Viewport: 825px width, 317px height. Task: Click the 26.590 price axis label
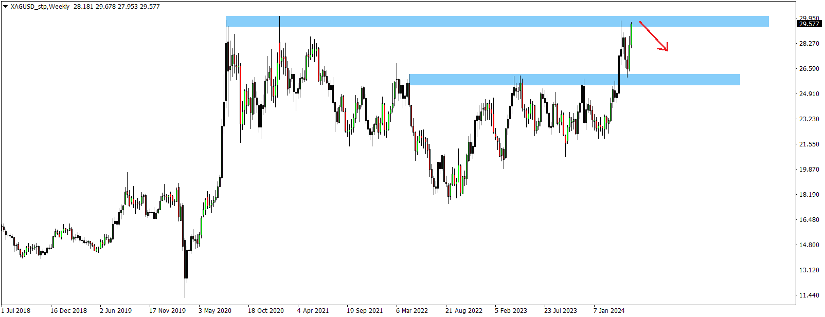[809, 69]
